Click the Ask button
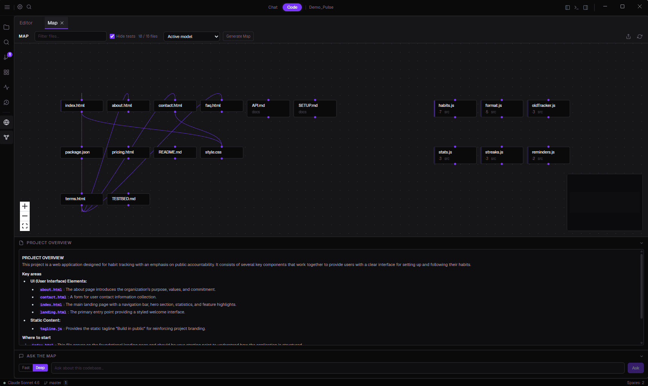648x386 pixels. point(636,368)
